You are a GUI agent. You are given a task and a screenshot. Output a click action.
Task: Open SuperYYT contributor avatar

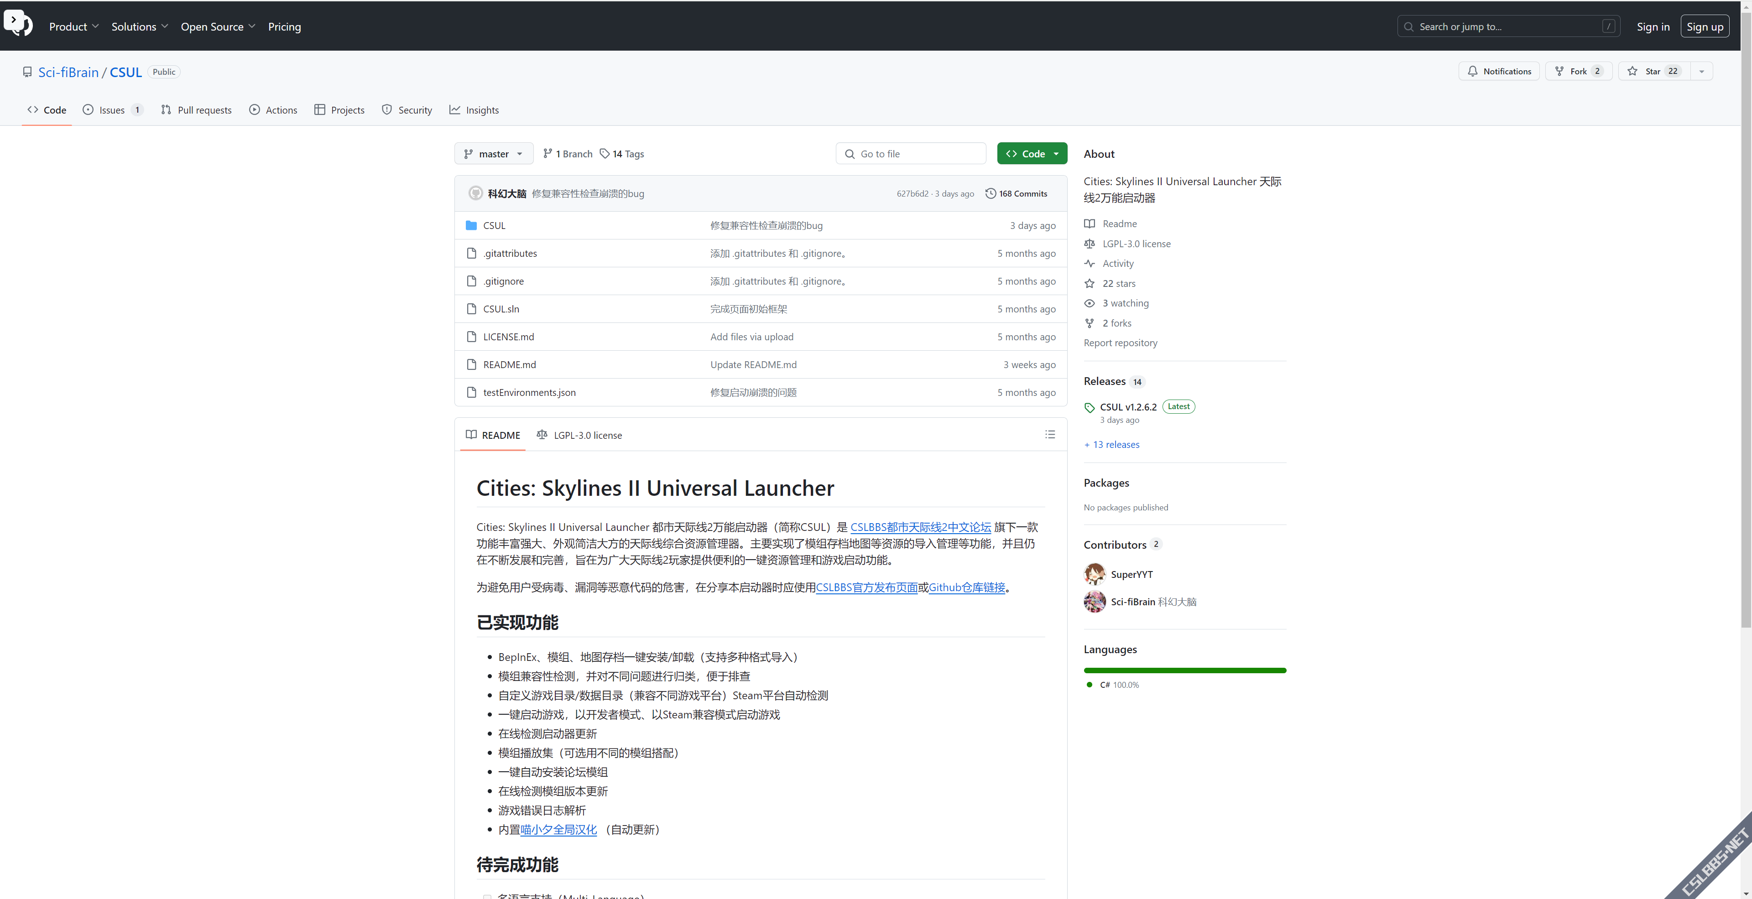1095,574
